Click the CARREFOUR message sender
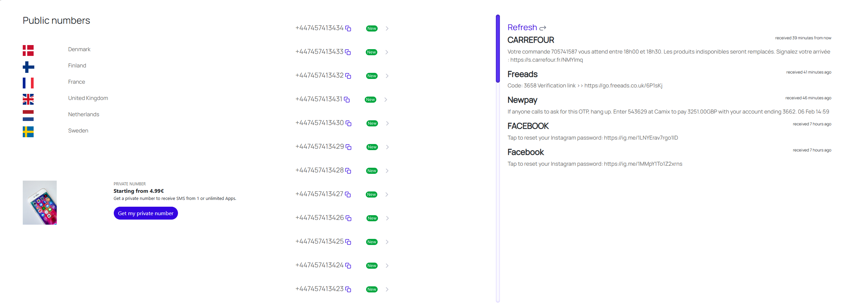This screenshot has width=847, height=307. [x=531, y=40]
